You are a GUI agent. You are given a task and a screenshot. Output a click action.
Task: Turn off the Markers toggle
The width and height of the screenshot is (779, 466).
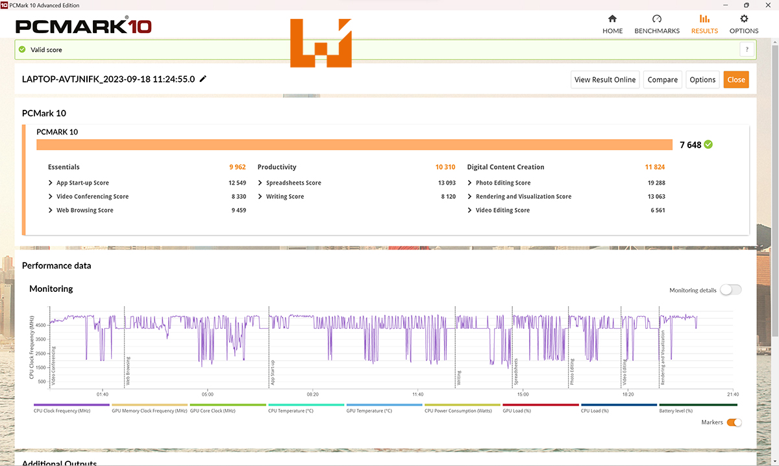tap(734, 422)
